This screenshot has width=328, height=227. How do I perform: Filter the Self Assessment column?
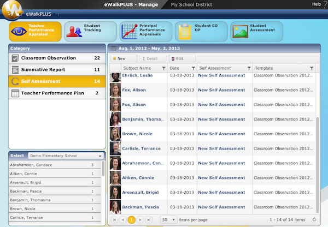(x=249, y=68)
